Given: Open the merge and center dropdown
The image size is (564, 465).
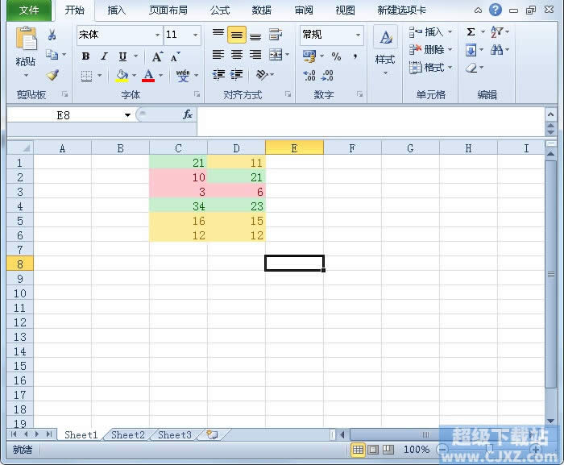Looking at the screenshot, I should pyautogui.click(x=288, y=55).
